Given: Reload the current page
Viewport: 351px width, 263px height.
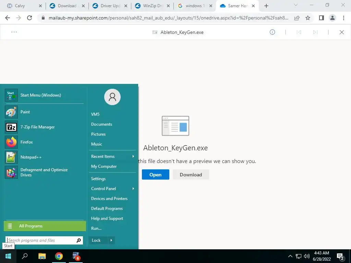Looking at the screenshot, I should tap(29, 18).
